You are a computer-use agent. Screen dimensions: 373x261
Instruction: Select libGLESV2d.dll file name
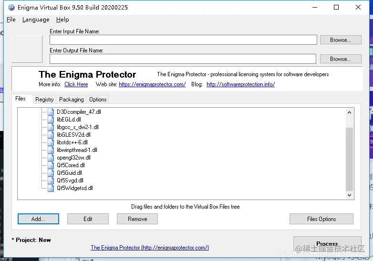point(73,135)
